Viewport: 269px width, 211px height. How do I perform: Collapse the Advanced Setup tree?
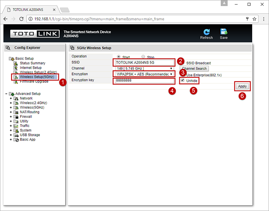pyautogui.click(x=6, y=94)
